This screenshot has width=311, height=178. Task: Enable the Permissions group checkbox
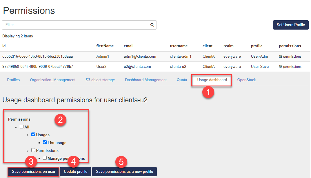tap(33, 150)
